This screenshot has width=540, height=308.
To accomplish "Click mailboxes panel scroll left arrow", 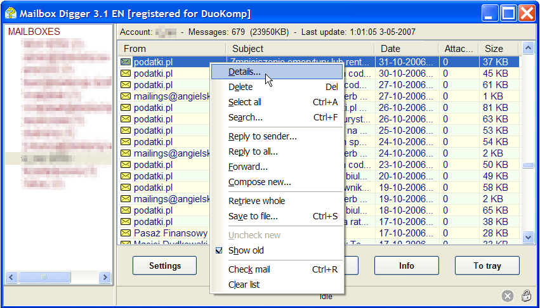I will point(11,277).
